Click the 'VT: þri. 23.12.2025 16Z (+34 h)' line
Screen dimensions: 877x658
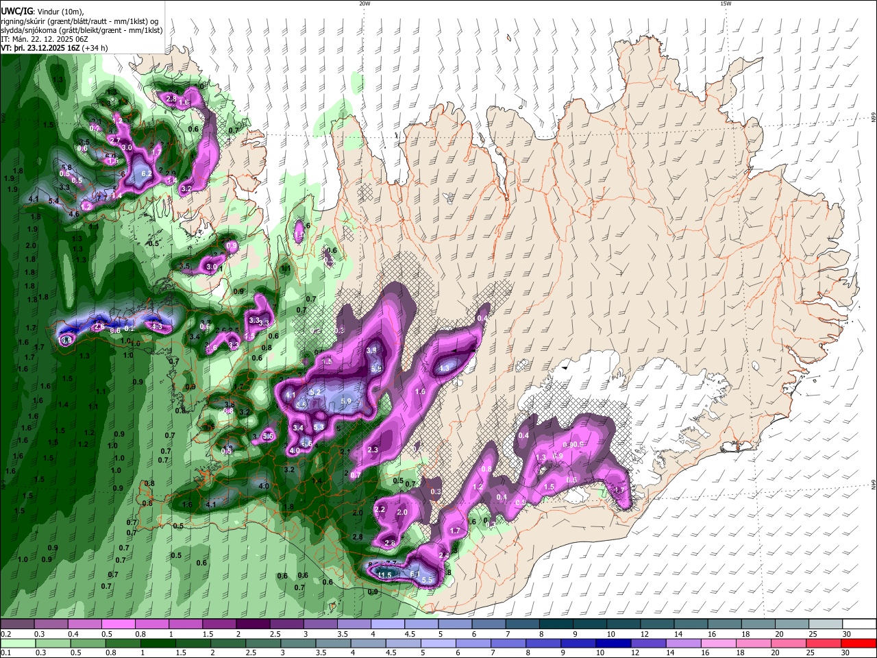click(53, 48)
